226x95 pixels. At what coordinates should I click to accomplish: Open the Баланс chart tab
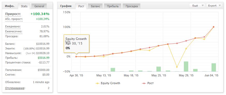pyautogui.click(x=95, y=6)
